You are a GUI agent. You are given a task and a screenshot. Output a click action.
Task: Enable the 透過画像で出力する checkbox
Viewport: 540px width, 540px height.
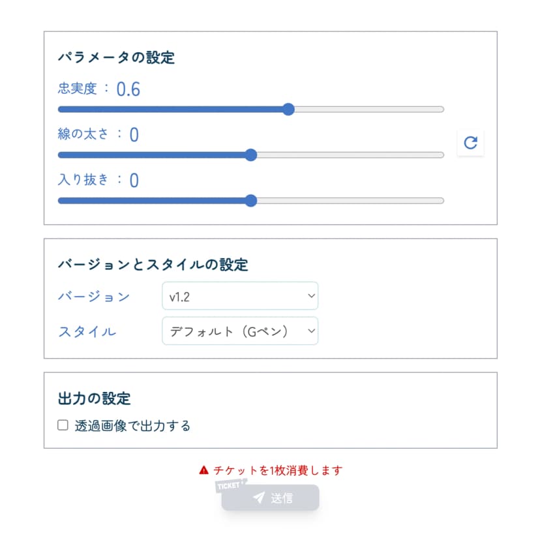coord(63,425)
